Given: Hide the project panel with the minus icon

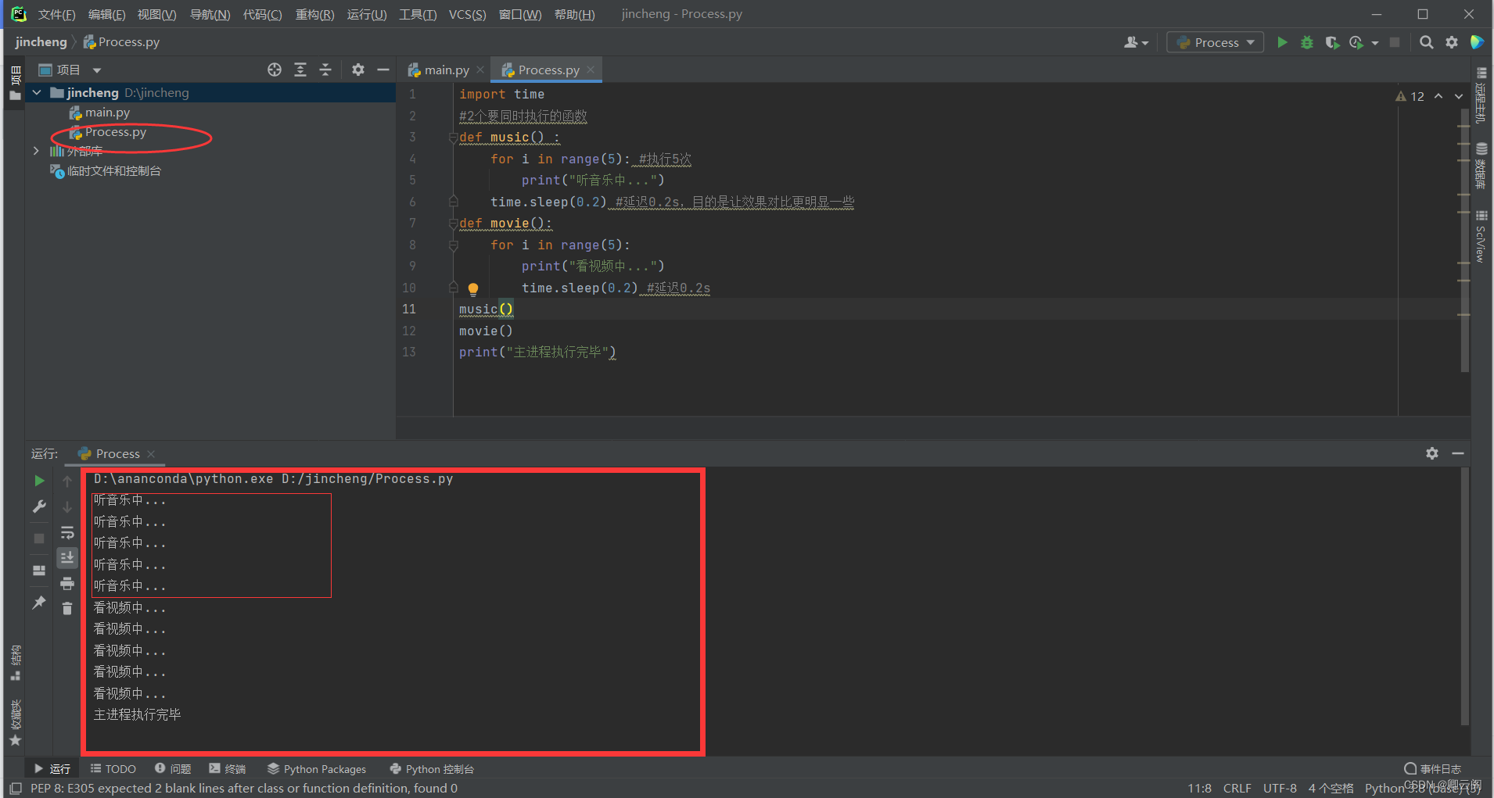Looking at the screenshot, I should (x=383, y=70).
